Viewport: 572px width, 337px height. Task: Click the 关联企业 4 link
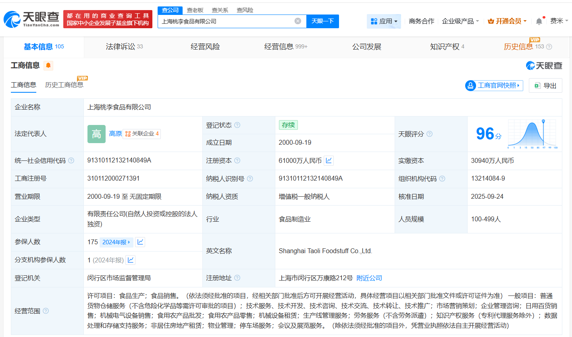click(142, 134)
